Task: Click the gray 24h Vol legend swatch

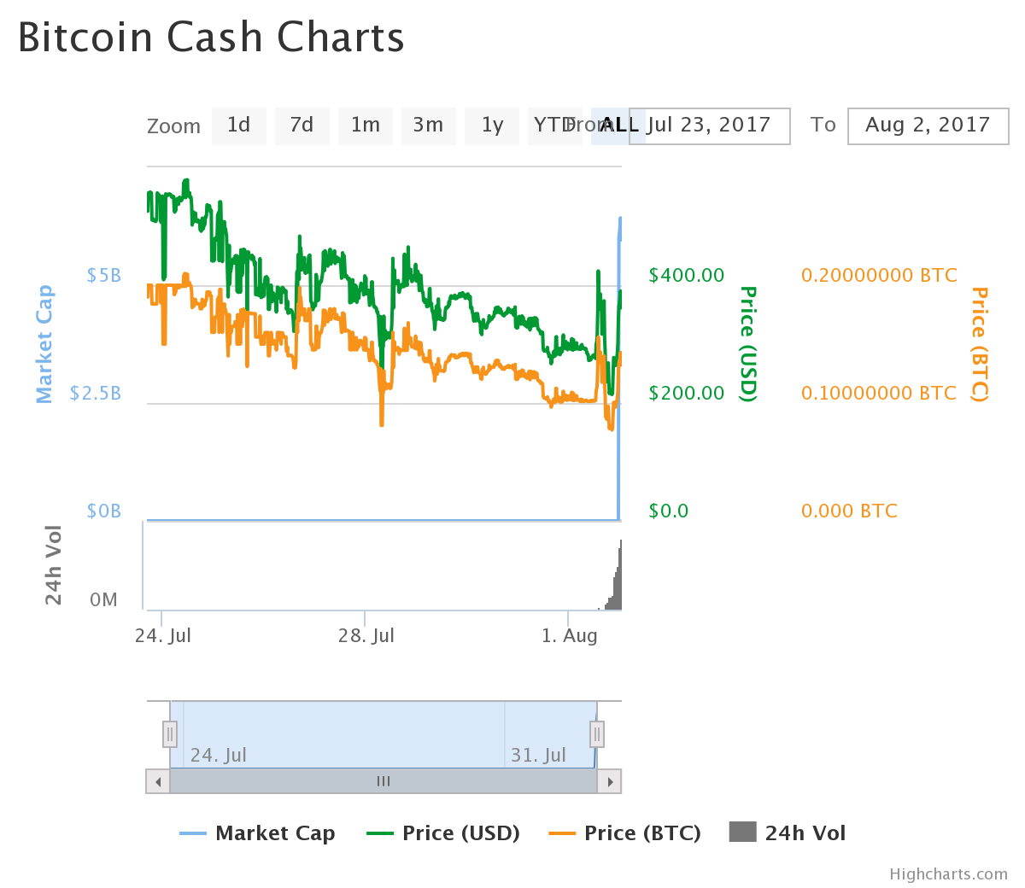Action: [743, 832]
